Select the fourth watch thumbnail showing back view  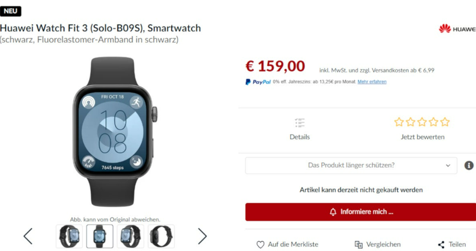pyautogui.click(x=161, y=236)
